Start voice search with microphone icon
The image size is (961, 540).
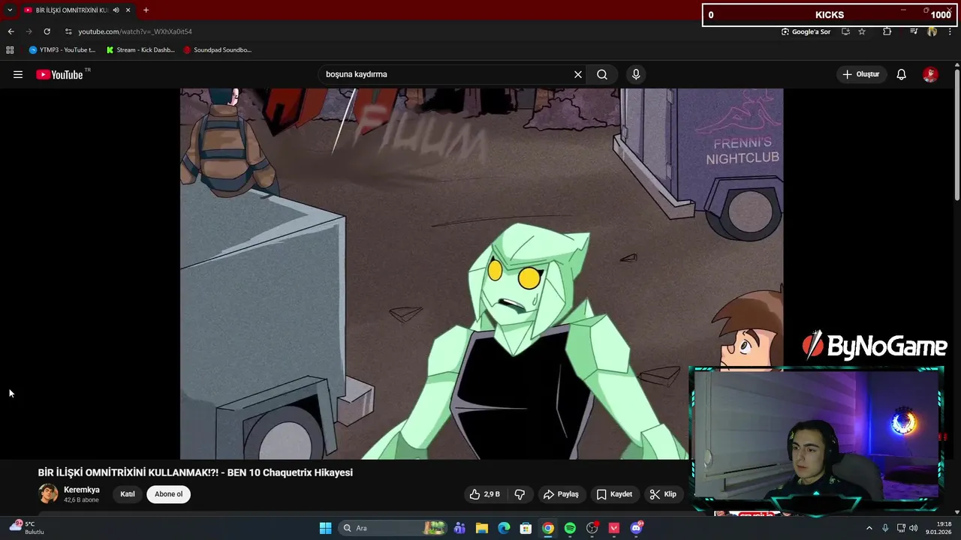tap(636, 74)
